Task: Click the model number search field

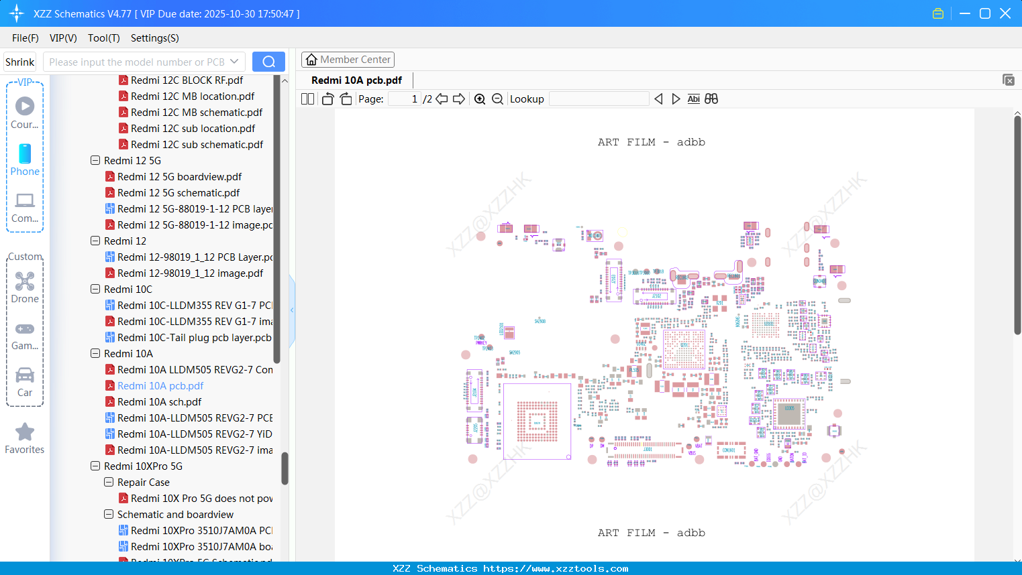Action: pos(137,62)
